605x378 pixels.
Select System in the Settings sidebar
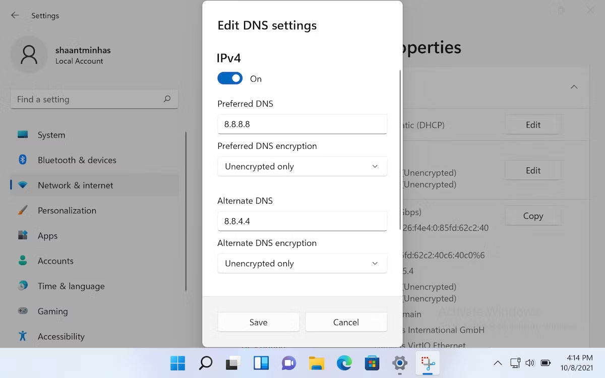51,135
